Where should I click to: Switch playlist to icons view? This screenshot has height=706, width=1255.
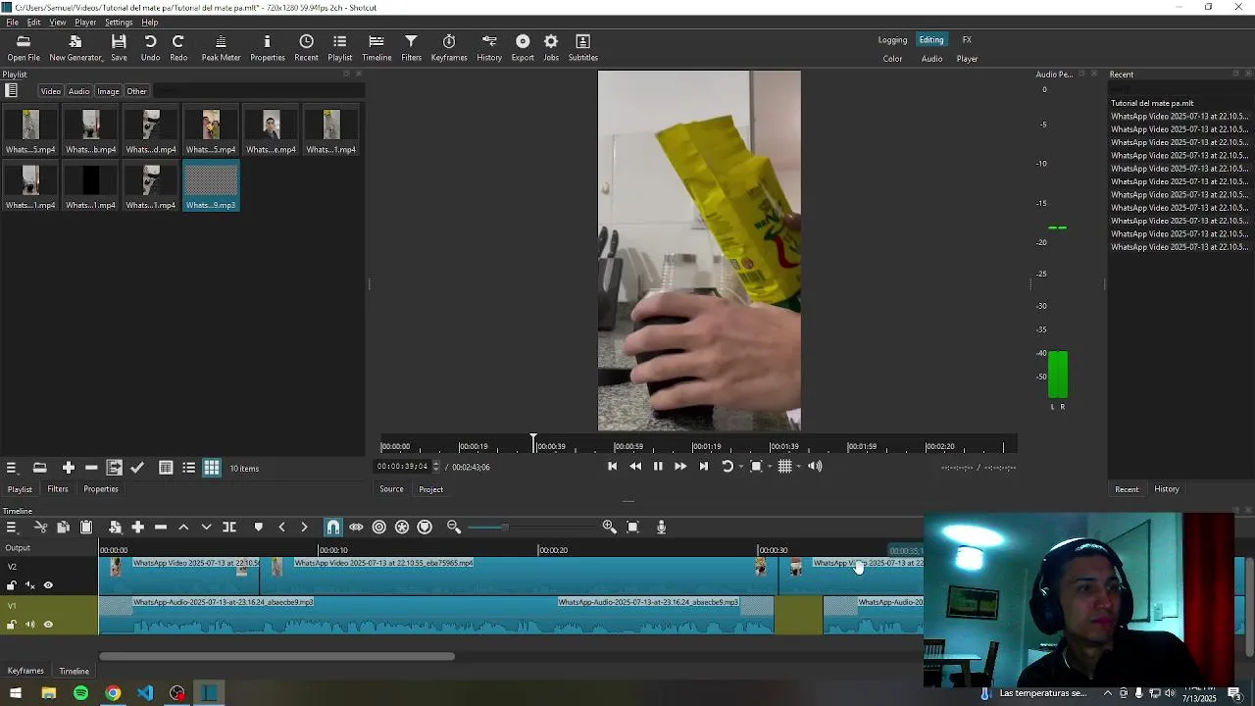212,469
